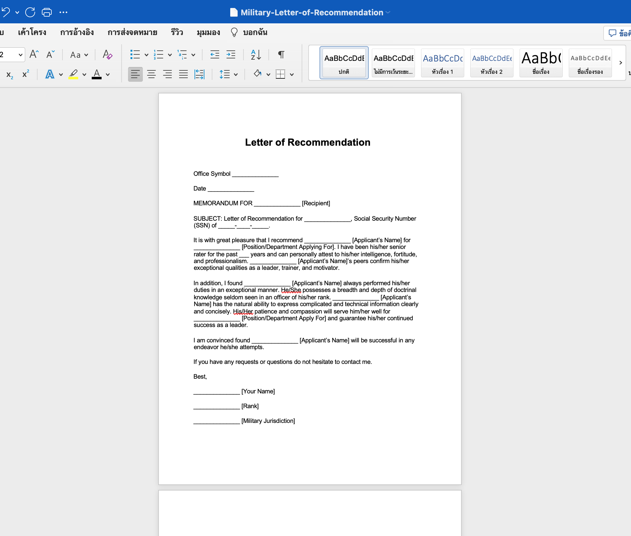
Task: Toggle the Show Paragraph Marks button
Action: 281,55
